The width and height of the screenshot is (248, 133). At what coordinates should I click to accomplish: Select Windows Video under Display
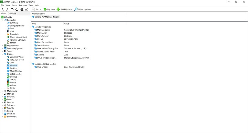pyautogui.click(x=17, y=57)
